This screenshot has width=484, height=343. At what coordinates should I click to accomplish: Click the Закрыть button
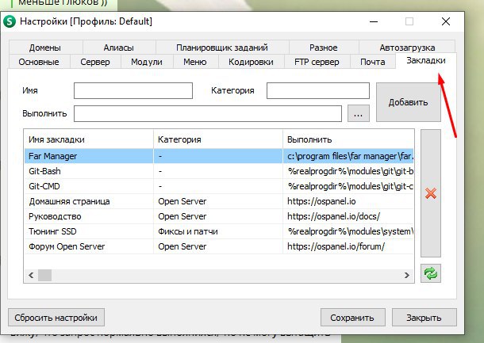[x=424, y=318]
